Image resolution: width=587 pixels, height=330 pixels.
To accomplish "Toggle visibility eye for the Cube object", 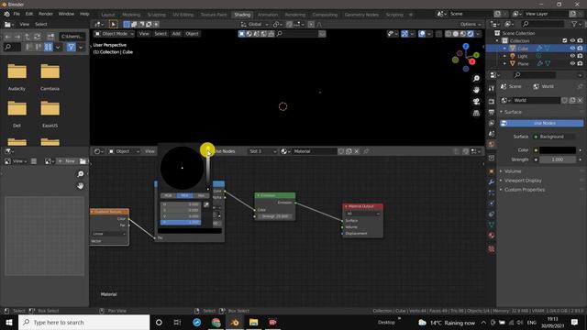I will (572, 49).
